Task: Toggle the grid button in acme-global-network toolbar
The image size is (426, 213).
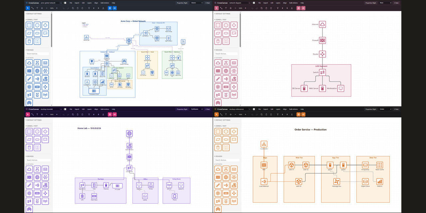Action: tap(110, 8)
